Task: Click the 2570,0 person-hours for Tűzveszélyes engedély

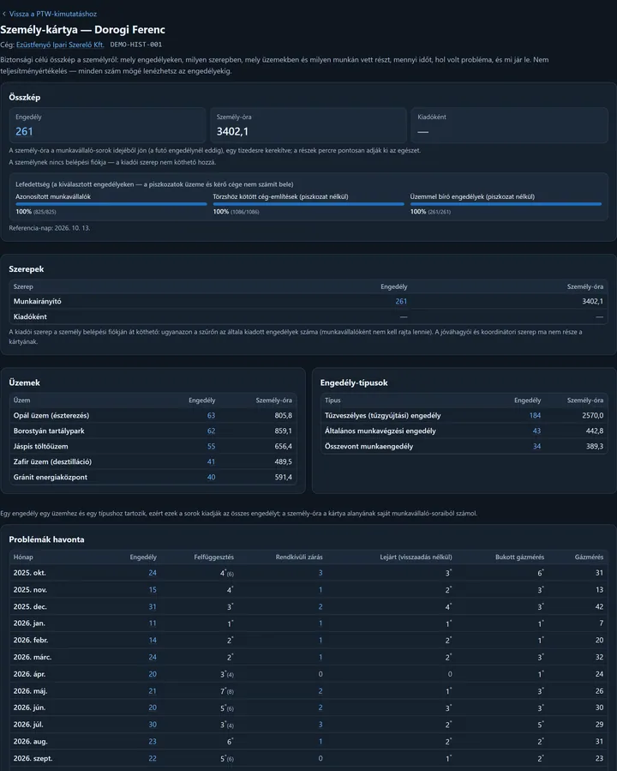Action: point(592,415)
